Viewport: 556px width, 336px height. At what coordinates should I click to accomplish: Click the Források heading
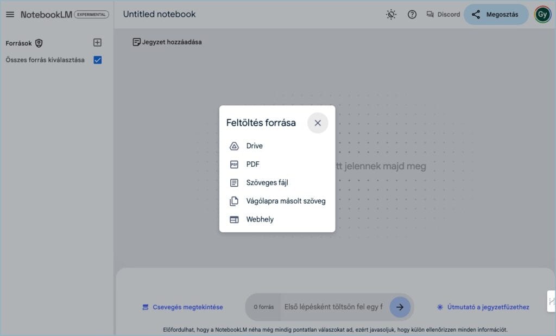tap(18, 43)
